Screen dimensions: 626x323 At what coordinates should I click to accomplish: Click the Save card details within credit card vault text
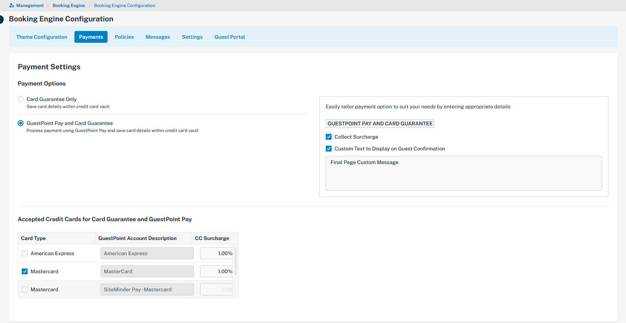(68, 107)
